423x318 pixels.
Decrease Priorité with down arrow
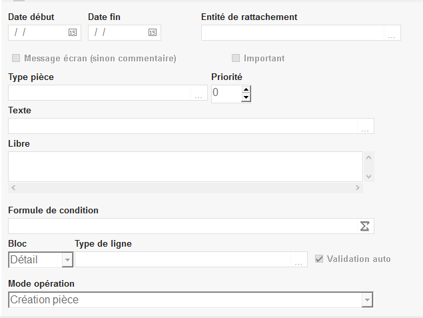point(246,98)
